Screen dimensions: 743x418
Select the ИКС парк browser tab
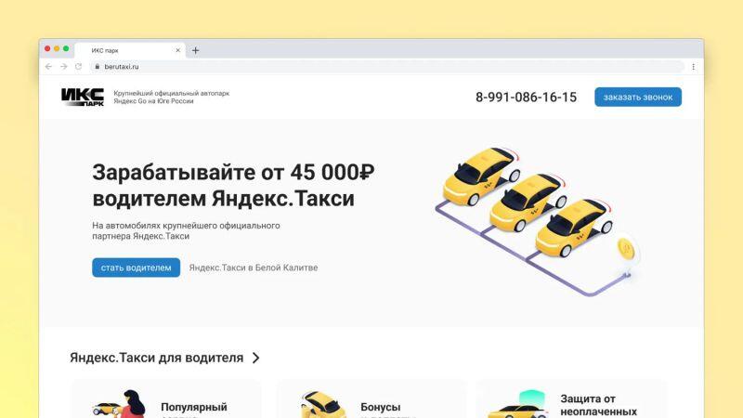coord(121,50)
